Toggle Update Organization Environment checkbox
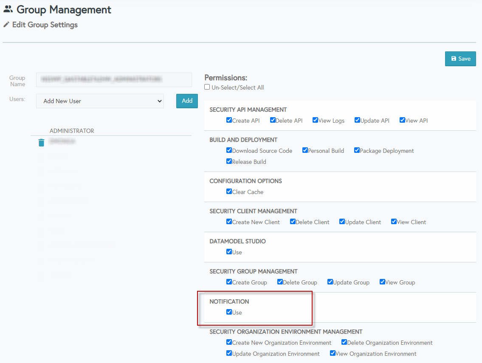 click(x=229, y=353)
